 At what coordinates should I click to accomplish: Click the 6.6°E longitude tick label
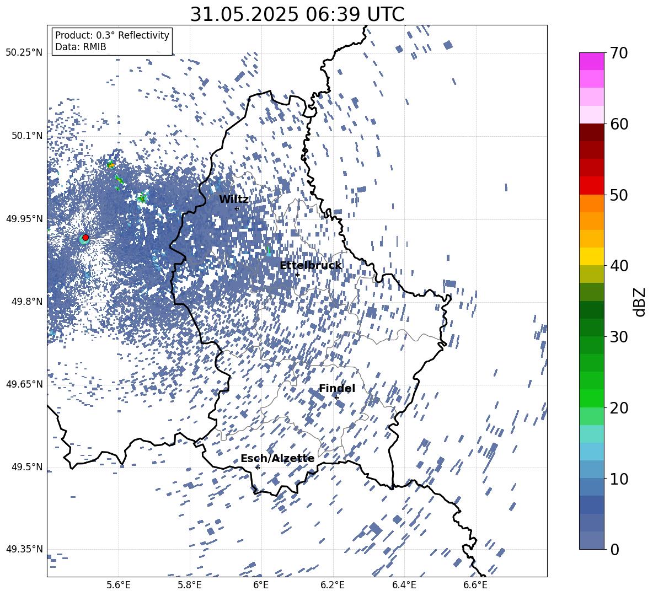pyautogui.click(x=475, y=585)
